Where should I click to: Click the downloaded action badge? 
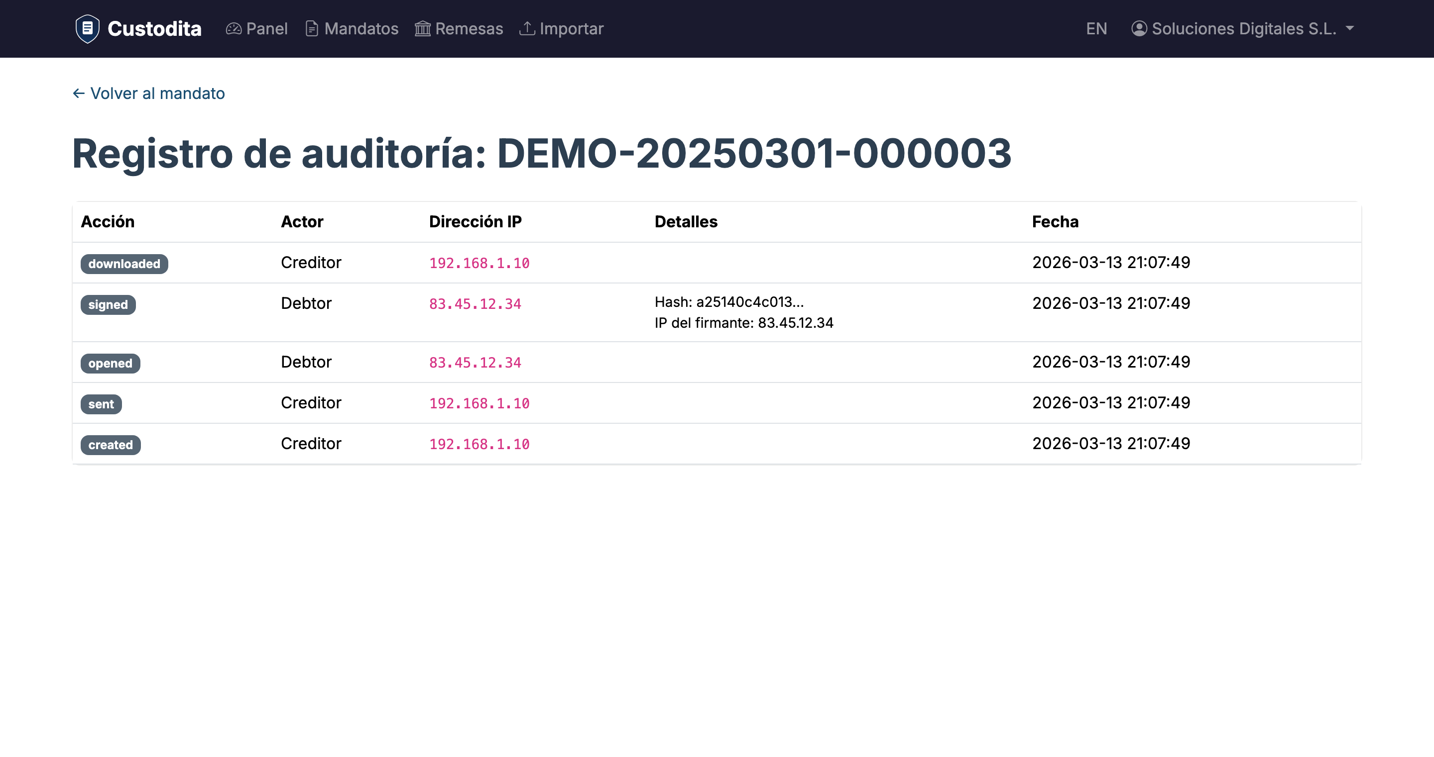coord(124,264)
